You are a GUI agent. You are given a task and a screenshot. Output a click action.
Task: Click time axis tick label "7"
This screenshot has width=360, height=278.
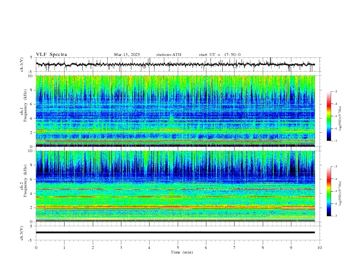tap(235, 248)
